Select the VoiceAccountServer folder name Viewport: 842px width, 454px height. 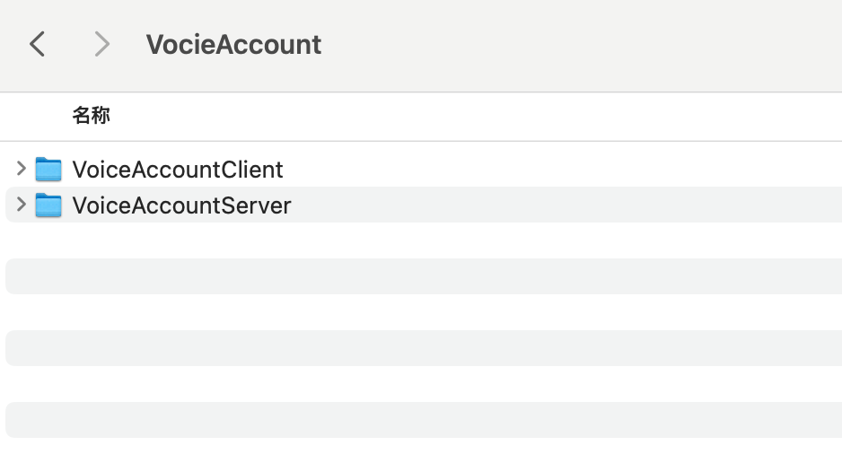pos(181,205)
